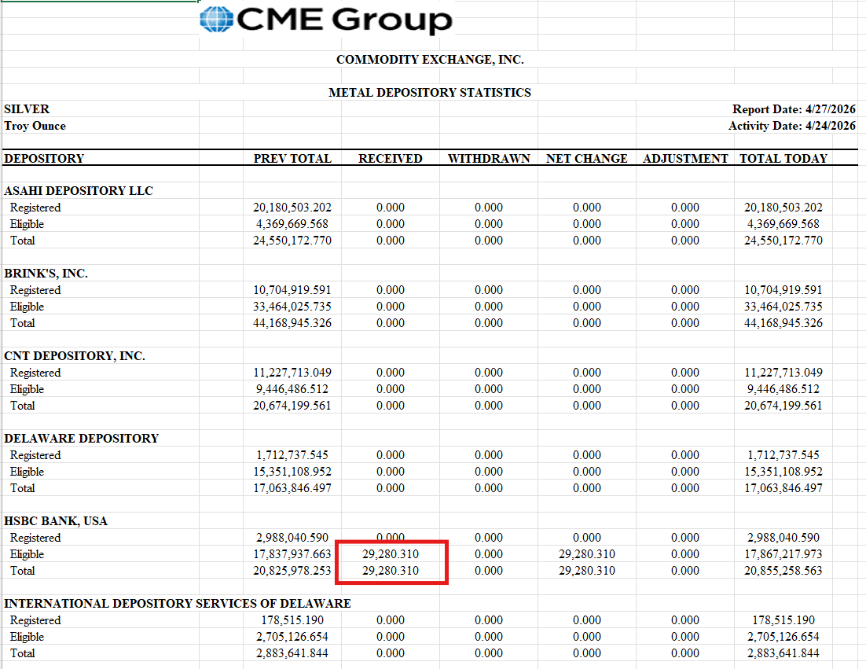Select IDS prev total 2,883,641.844

coord(292,653)
